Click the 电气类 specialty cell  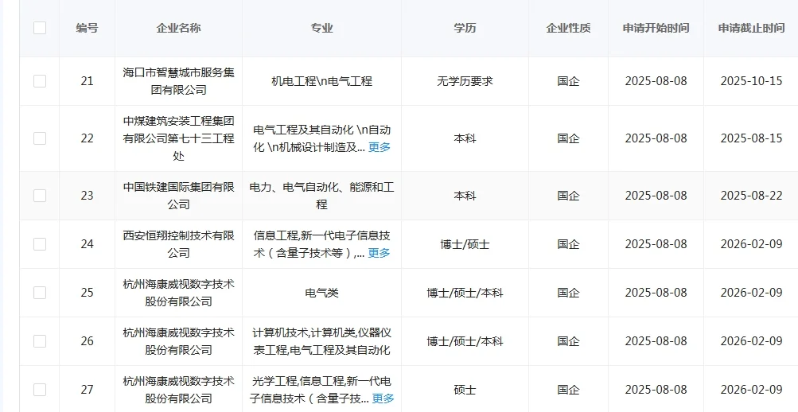321,293
